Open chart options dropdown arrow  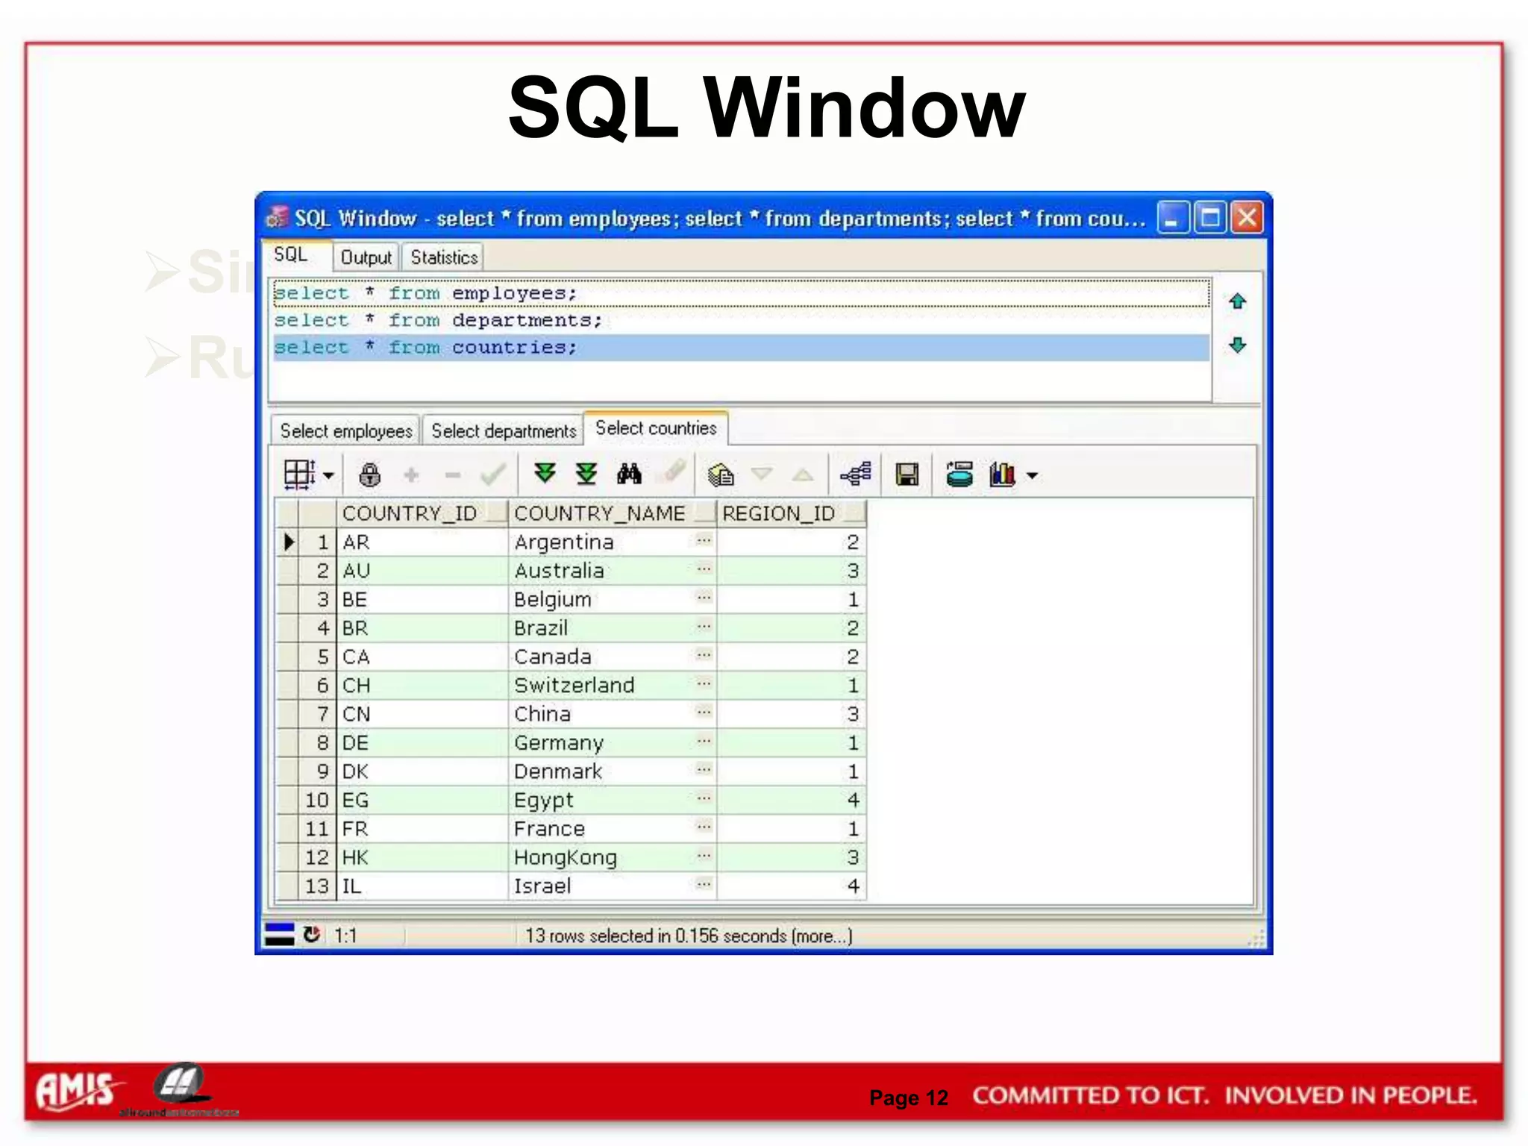coord(1033,475)
